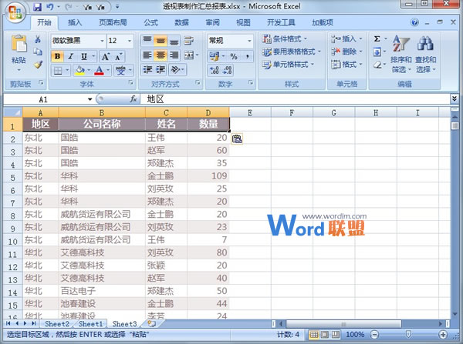
Task: Increase decimal places
Action: tap(214, 70)
